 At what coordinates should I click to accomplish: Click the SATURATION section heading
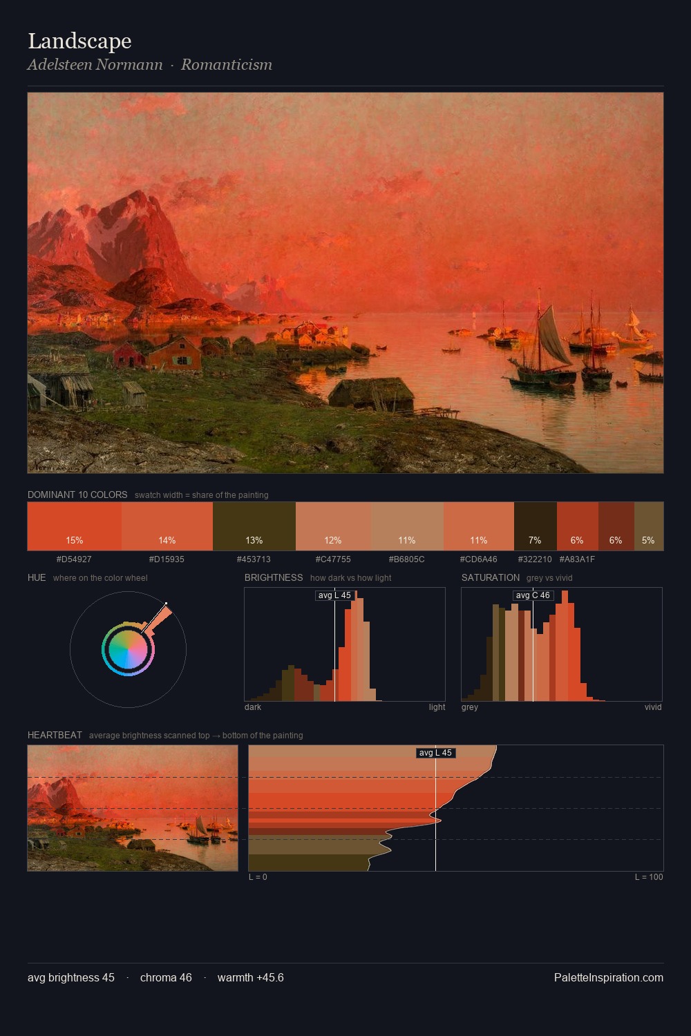click(491, 577)
